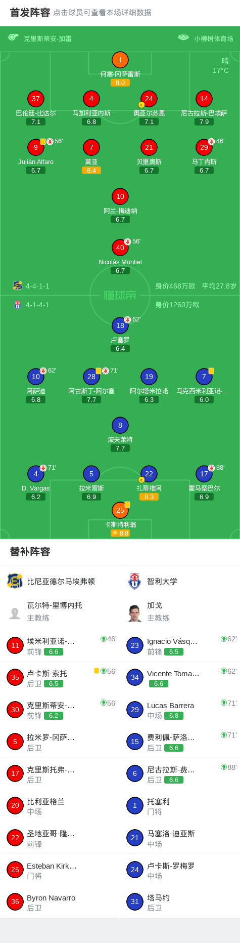Tap number 28 阿古斯丁-阿尔塞 icon
The width and height of the screenshot is (240, 943).
(91, 377)
